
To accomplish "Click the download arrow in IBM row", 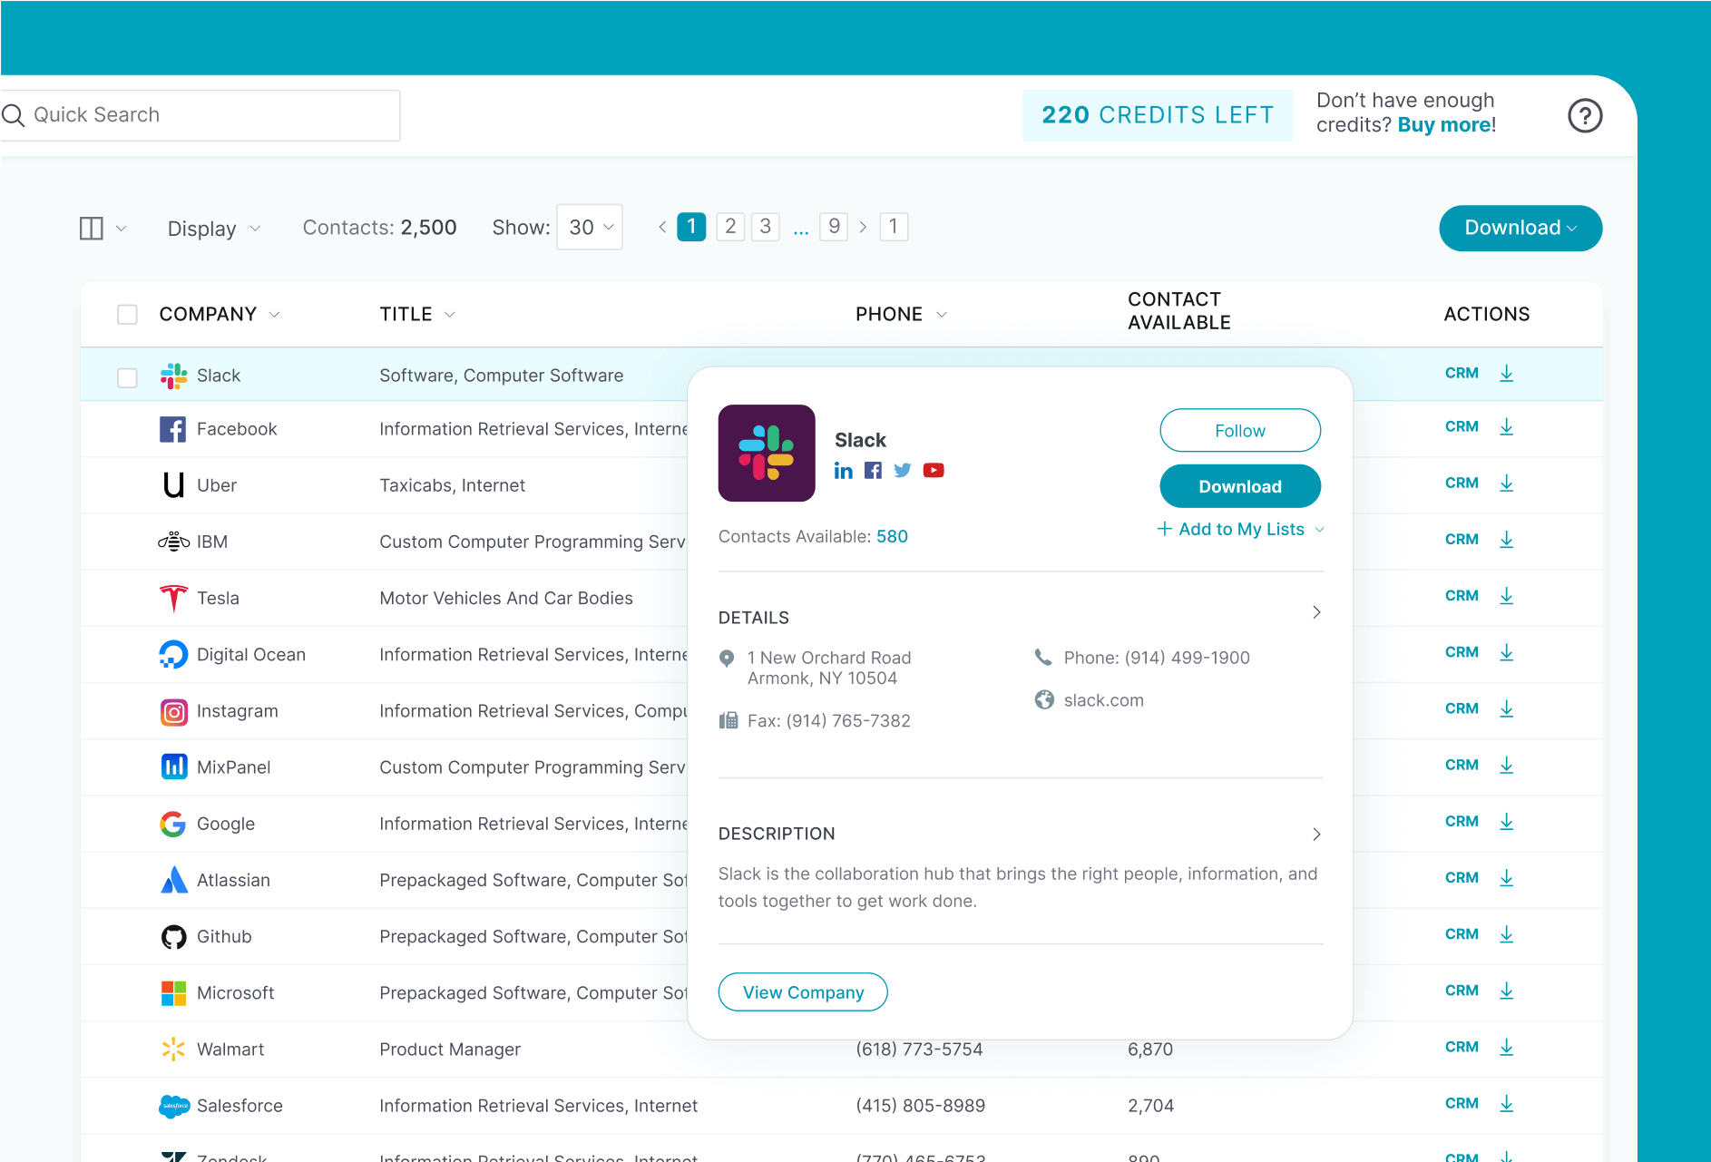I will (1506, 539).
